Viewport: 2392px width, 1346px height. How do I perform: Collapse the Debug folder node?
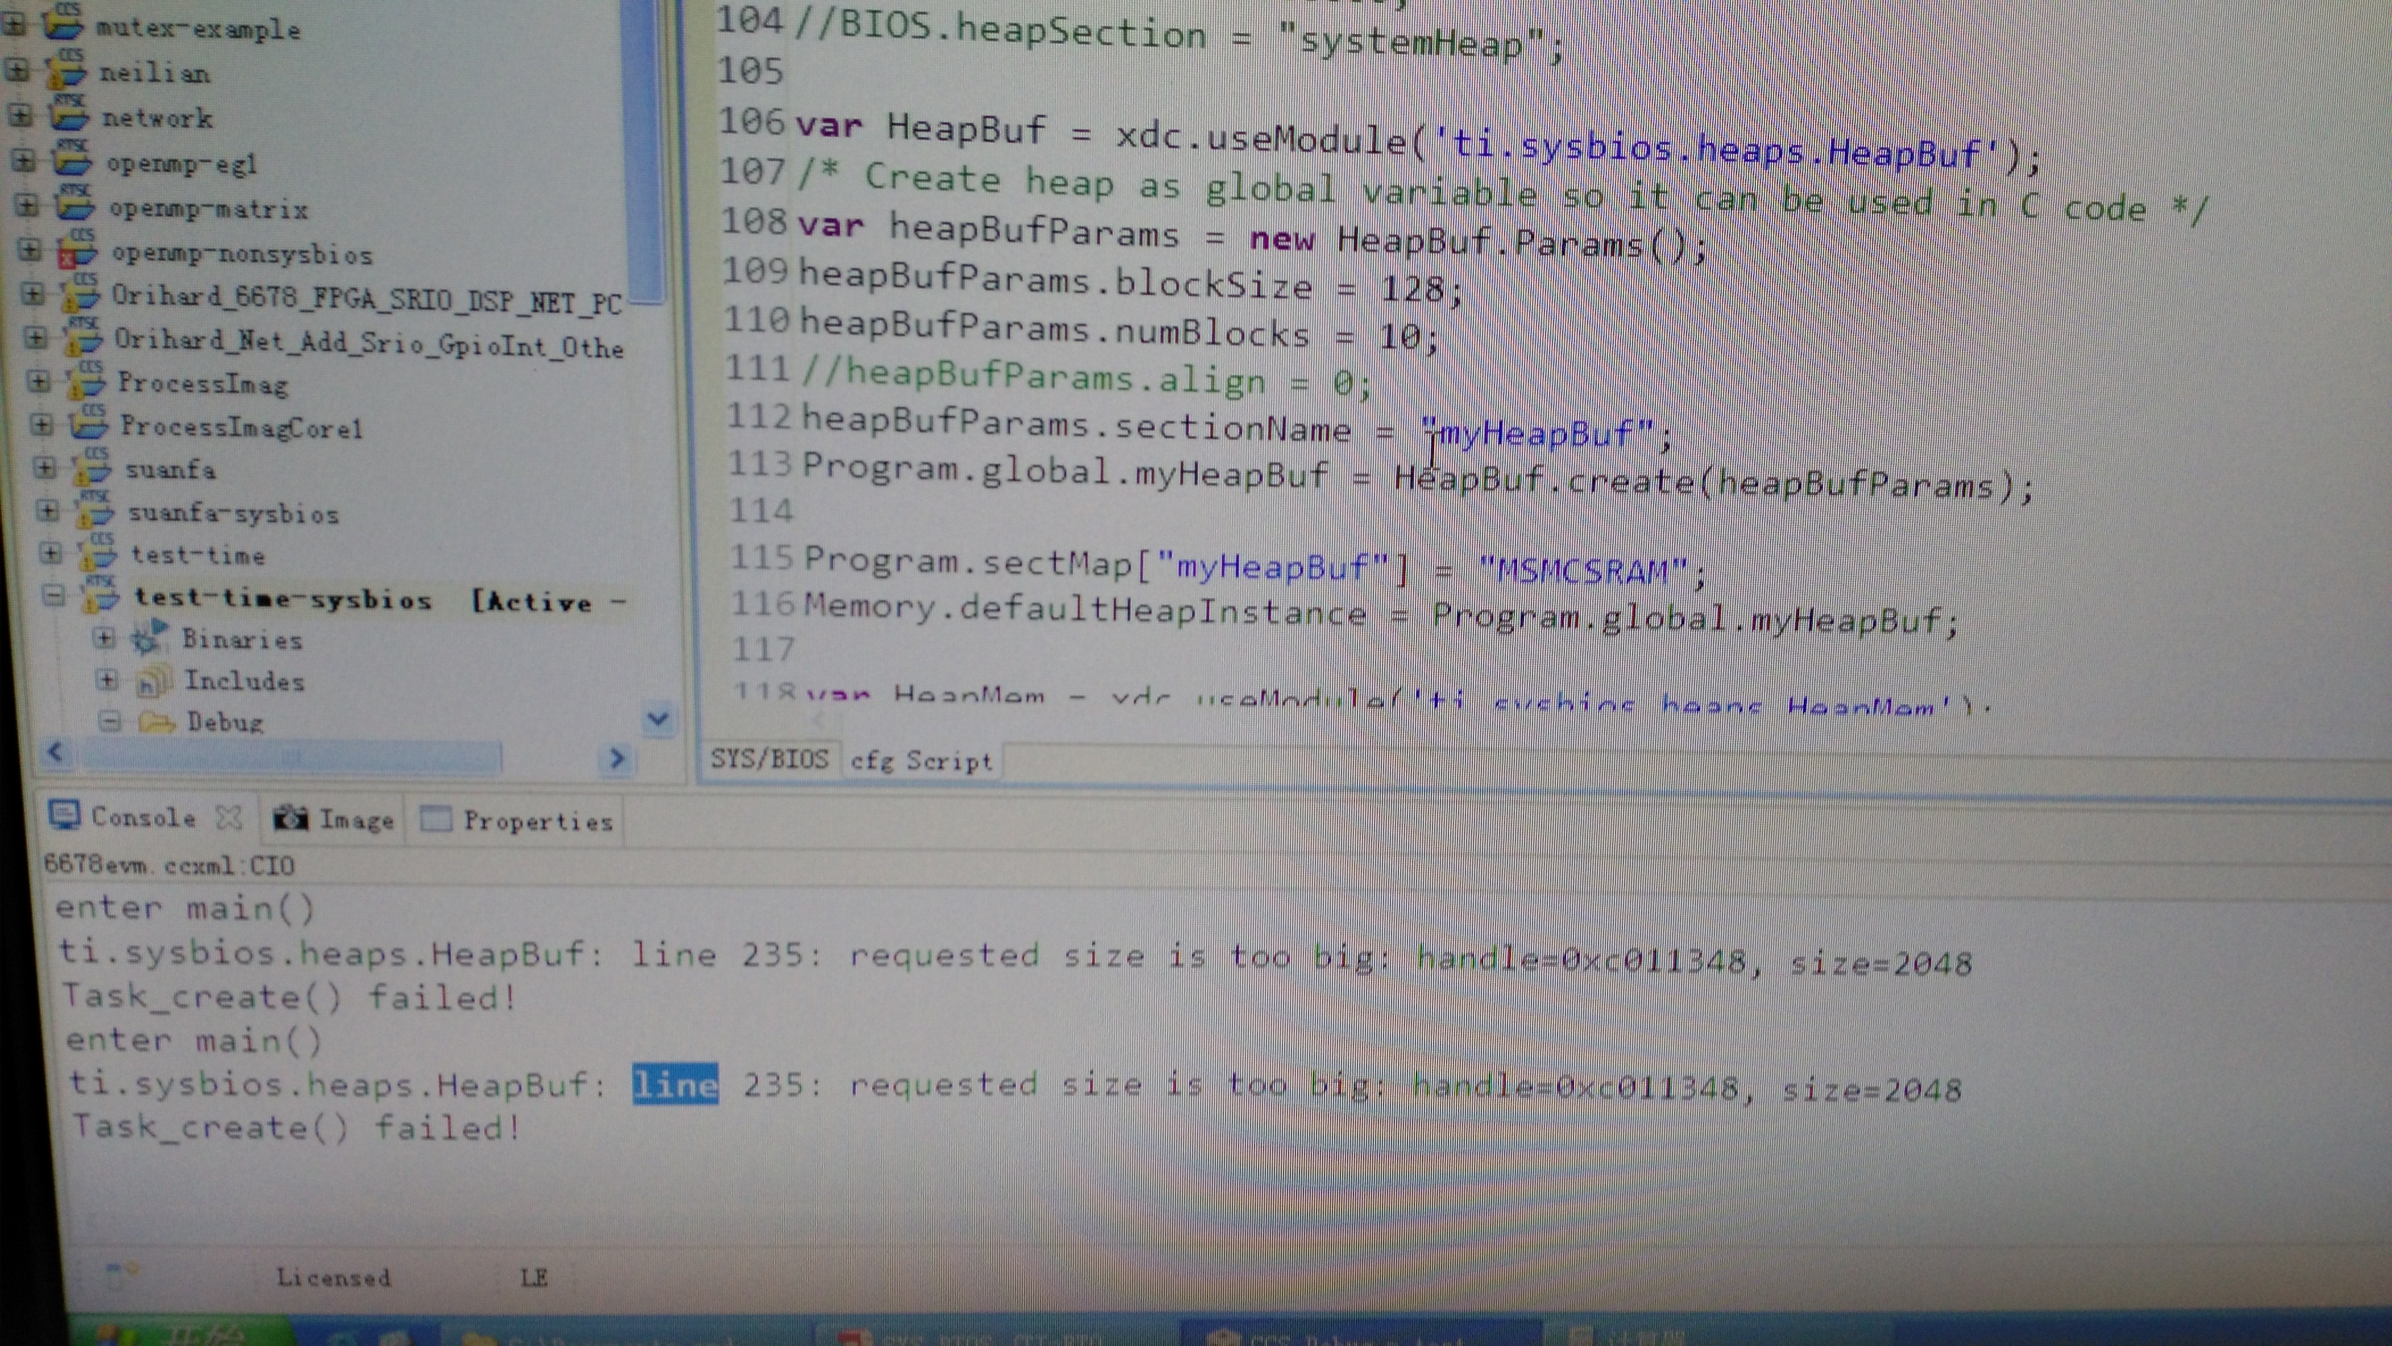[110, 720]
